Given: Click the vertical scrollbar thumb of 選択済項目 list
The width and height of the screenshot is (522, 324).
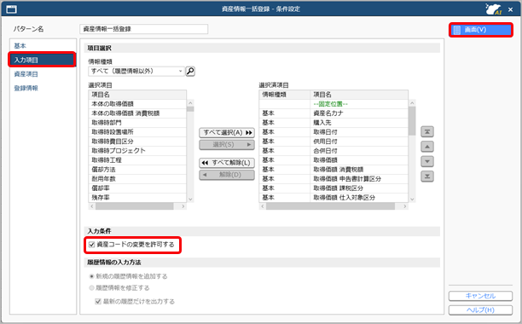Looking at the screenshot, I should coord(412,121).
